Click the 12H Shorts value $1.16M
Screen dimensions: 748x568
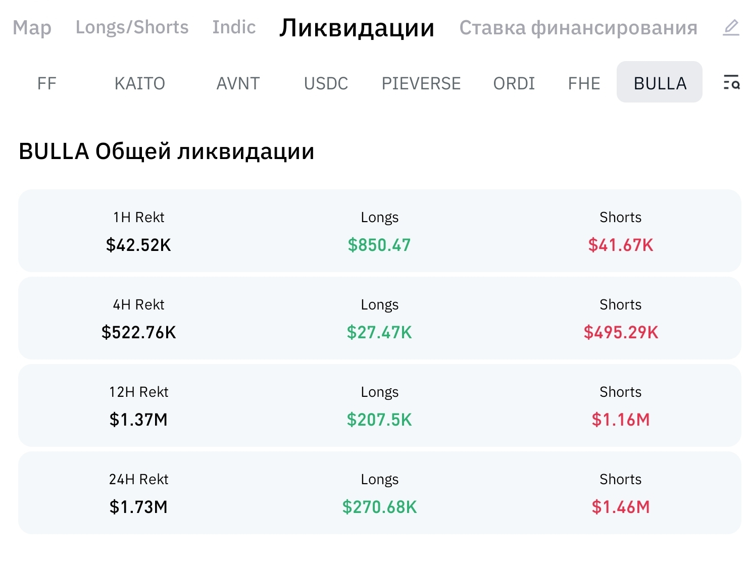tap(621, 420)
